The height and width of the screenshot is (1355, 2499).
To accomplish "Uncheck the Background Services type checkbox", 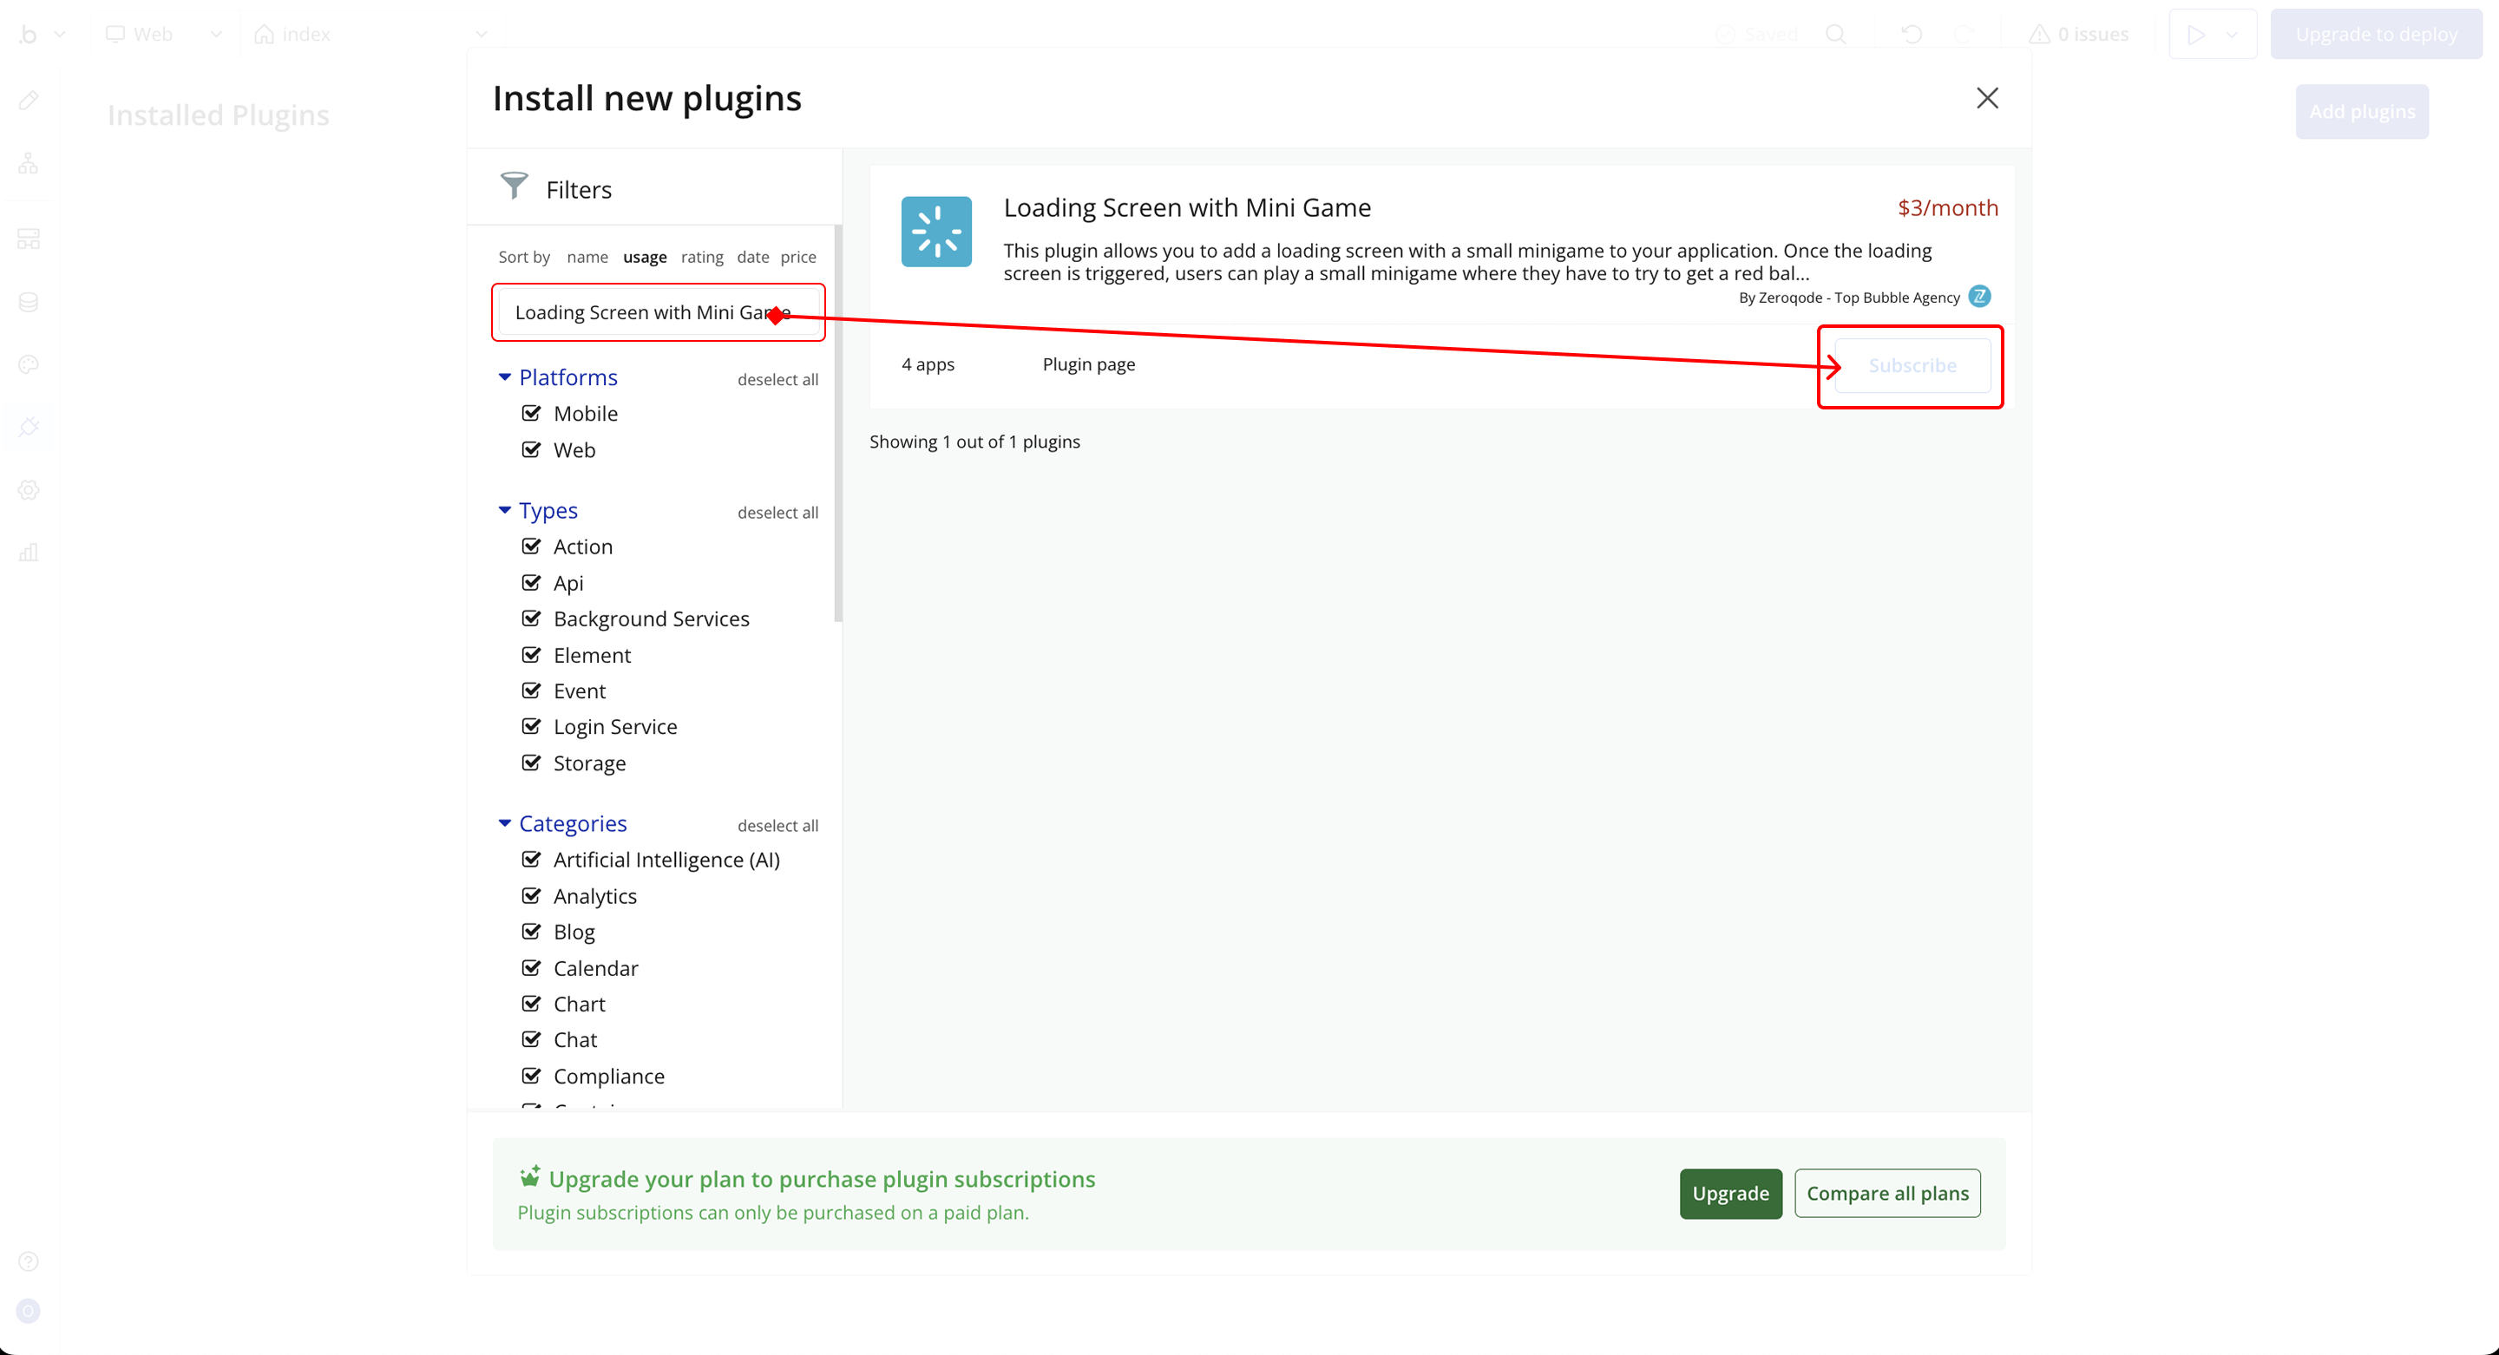I will tap(531, 619).
